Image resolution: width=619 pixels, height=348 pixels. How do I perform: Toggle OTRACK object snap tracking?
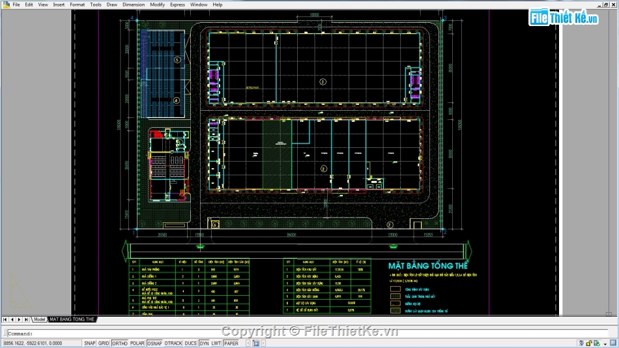coord(173,343)
